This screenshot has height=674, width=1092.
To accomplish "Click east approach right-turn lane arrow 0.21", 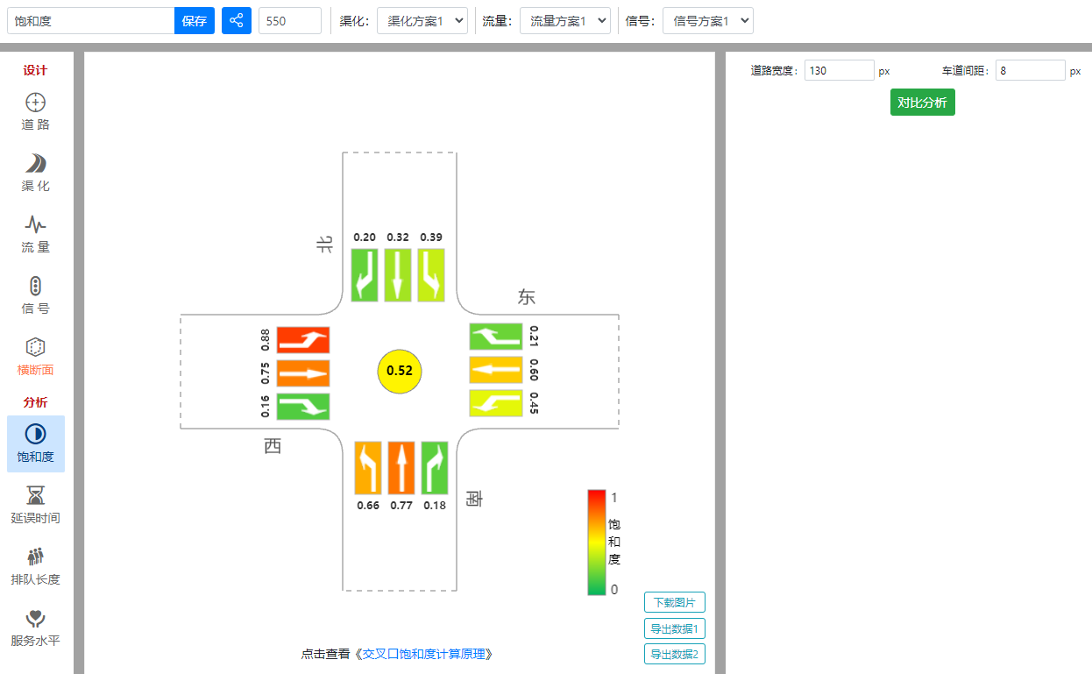I will pyautogui.click(x=496, y=337).
